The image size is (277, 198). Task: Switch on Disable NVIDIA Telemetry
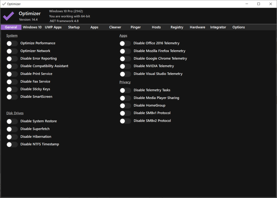pos(125,67)
